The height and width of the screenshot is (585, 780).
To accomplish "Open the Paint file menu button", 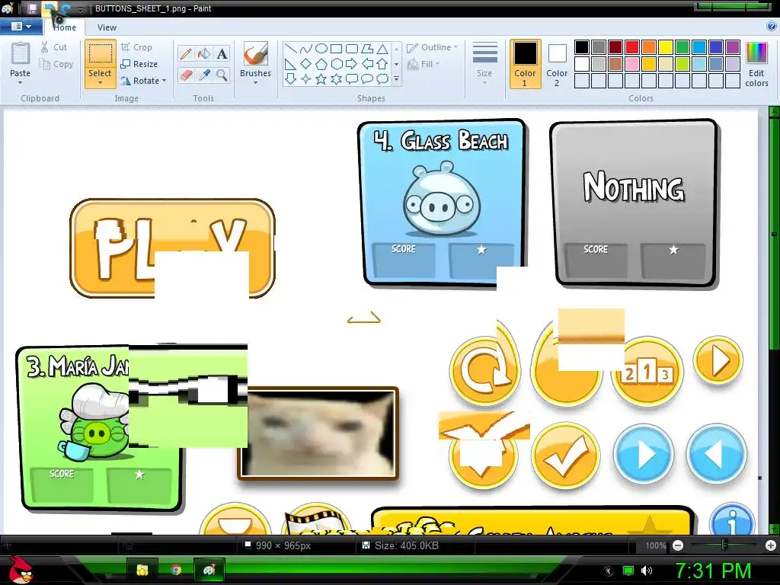I will tap(21, 27).
